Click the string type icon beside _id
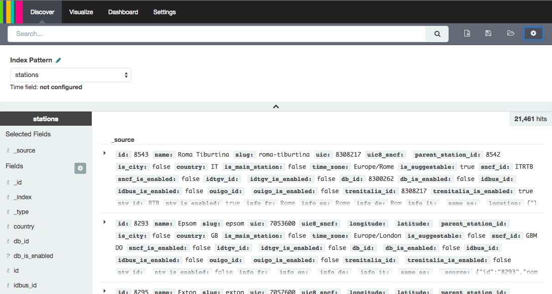 coord(8,182)
